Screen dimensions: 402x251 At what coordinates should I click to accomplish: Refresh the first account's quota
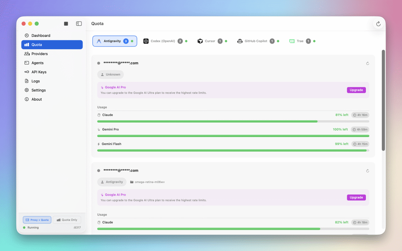click(367, 63)
